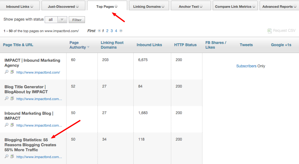
Task: Click inbound links value 84
Action: [x=140, y=86]
